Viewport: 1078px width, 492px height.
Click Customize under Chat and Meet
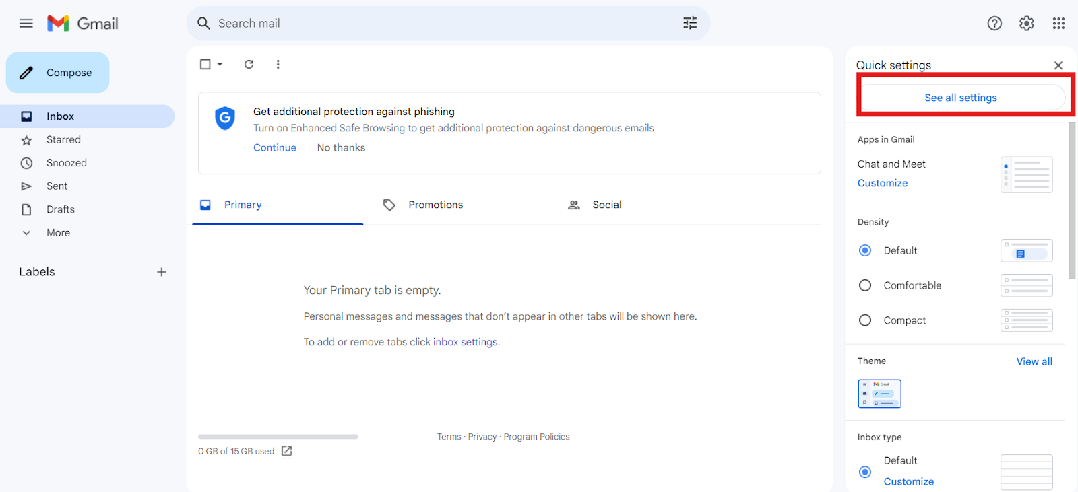click(x=883, y=183)
